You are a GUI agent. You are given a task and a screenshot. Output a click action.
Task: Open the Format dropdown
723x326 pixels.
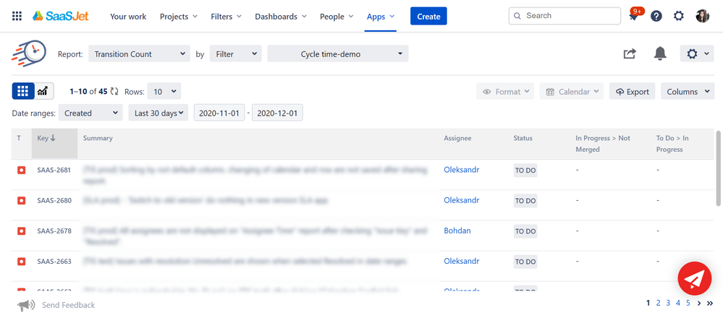505,91
